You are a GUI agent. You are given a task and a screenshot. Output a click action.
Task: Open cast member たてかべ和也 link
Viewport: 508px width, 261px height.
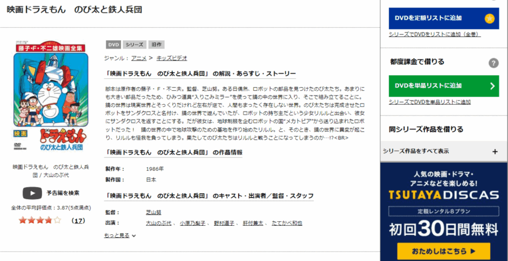point(287,223)
